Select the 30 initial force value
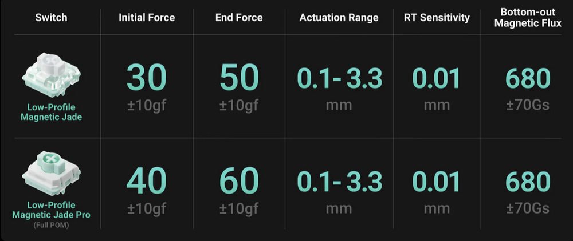Screen dimensions: 573x241 (147, 77)
